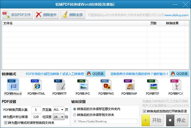Open the www.dokuy.com link
Screen dimensions: 191x128
click(x=176, y=15)
